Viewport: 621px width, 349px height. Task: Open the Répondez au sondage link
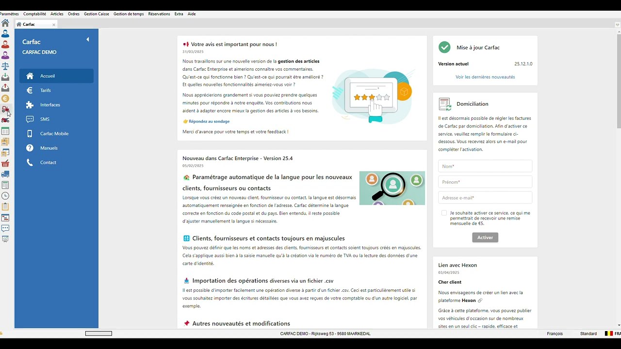pyautogui.click(x=209, y=122)
